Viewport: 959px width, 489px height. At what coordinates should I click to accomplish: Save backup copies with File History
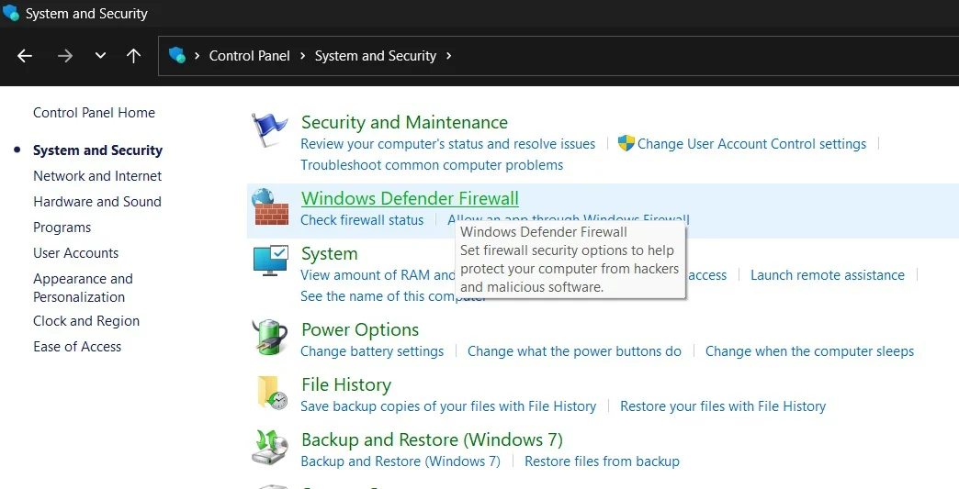(x=448, y=406)
